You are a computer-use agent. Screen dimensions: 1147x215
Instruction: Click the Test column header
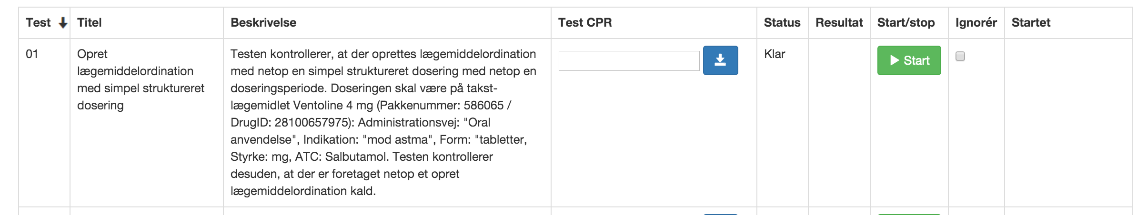[38, 23]
